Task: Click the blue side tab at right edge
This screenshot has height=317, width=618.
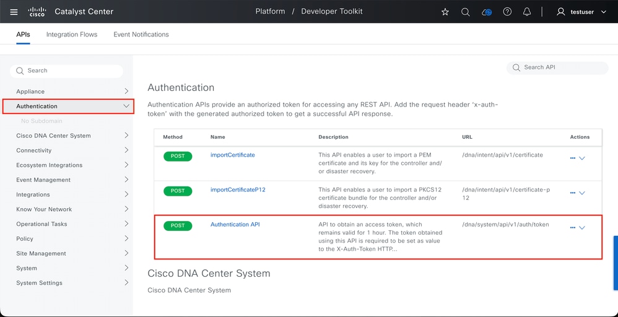Action: pyautogui.click(x=616, y=263)
